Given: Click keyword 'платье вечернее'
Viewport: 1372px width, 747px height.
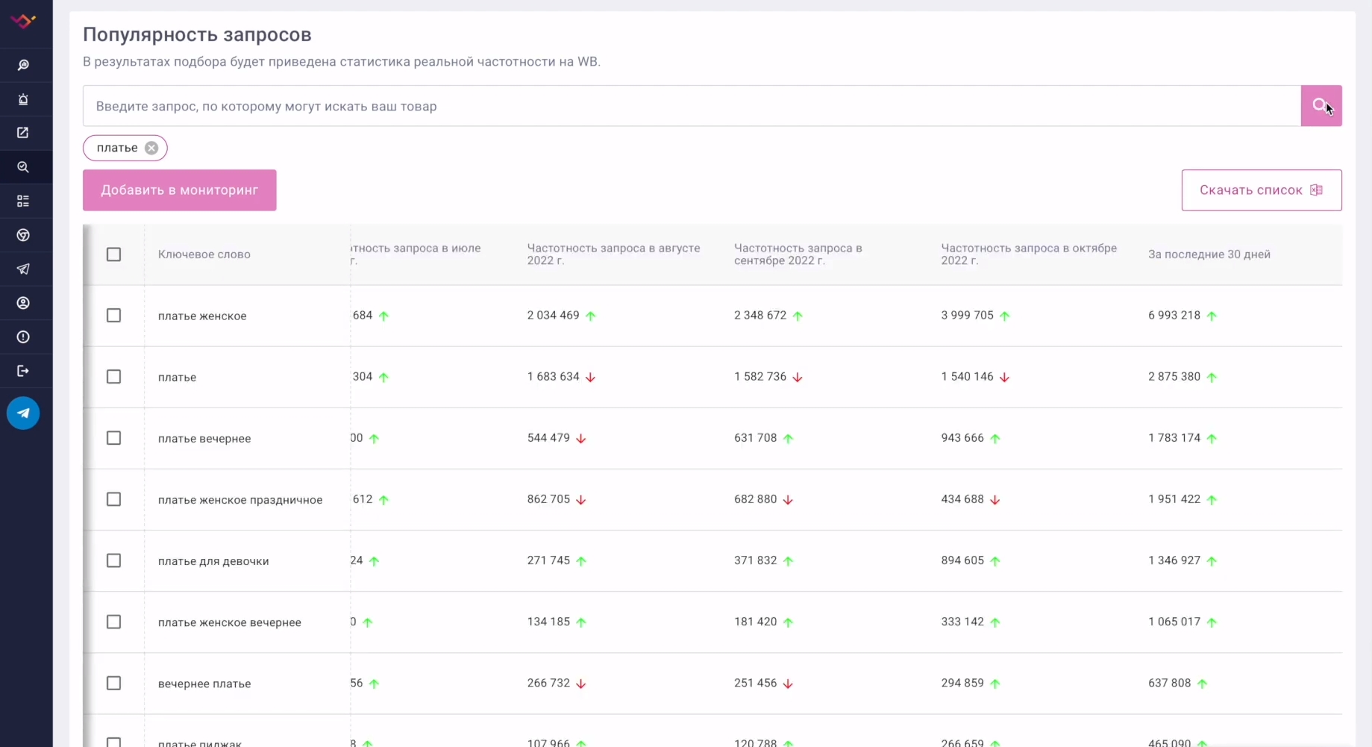Looking at the screenshot, I should click(x=204, y=439).
